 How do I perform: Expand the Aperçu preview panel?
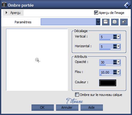point(13,13)
